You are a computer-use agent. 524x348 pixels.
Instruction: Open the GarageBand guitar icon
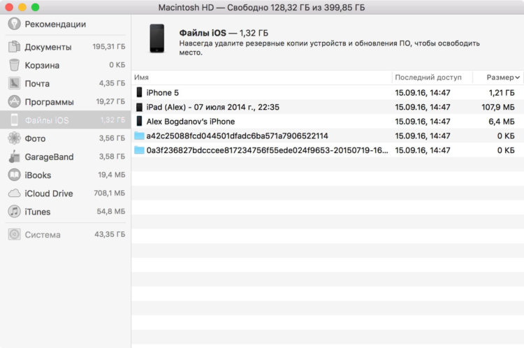[14, 157]
